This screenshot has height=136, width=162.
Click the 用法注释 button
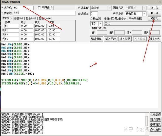click(155, 129)
